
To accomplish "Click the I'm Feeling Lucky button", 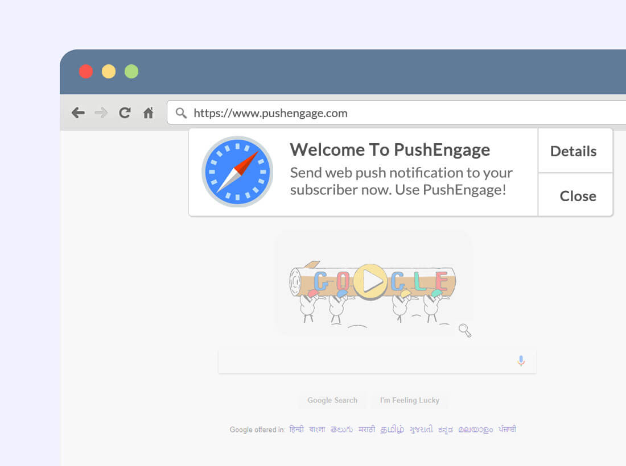I will (x=410, y=400).
